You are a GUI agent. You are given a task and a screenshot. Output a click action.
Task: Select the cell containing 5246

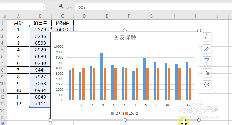pos(40,36)
